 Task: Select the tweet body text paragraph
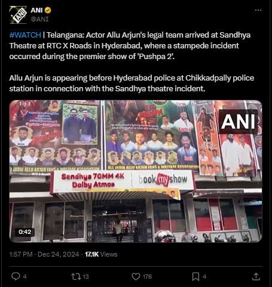pyautogui.click(x=132, y=61)
